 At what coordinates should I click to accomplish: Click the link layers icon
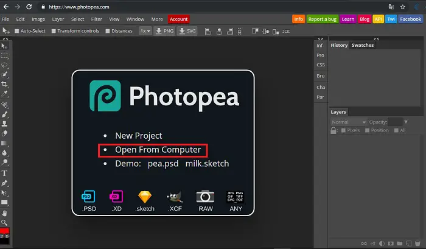pos(364,244)
